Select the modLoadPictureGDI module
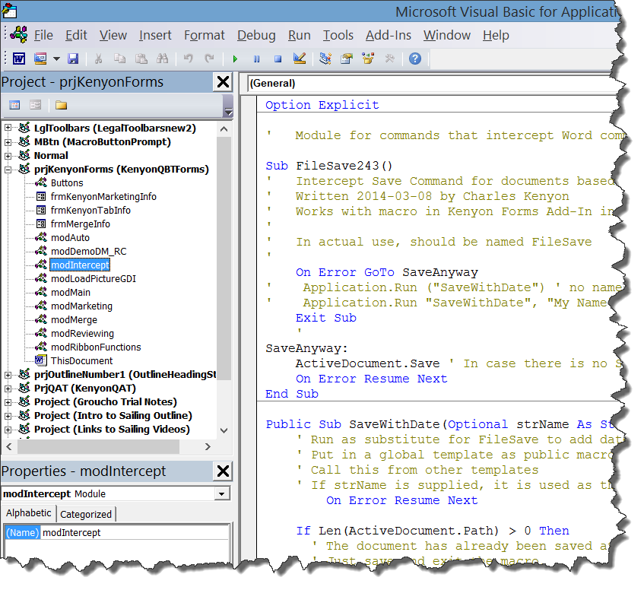Image resolution: width=644 pixels, height=590 pixels. (x=94, y=279)
